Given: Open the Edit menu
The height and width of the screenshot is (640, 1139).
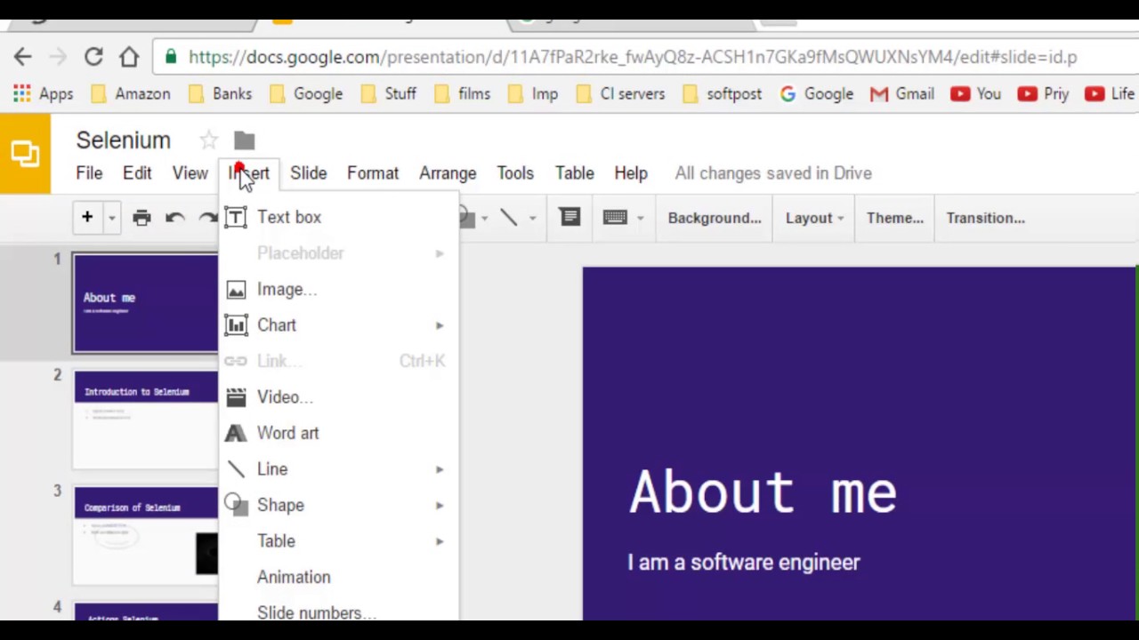Looking at the screenshot, I should [137, 173].
